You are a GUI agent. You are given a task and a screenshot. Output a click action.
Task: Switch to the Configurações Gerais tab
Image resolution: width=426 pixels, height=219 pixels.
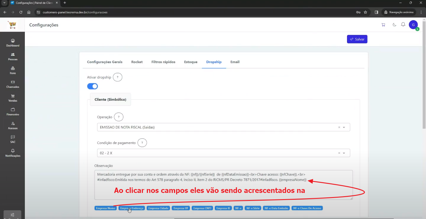[x=105, y=62]
